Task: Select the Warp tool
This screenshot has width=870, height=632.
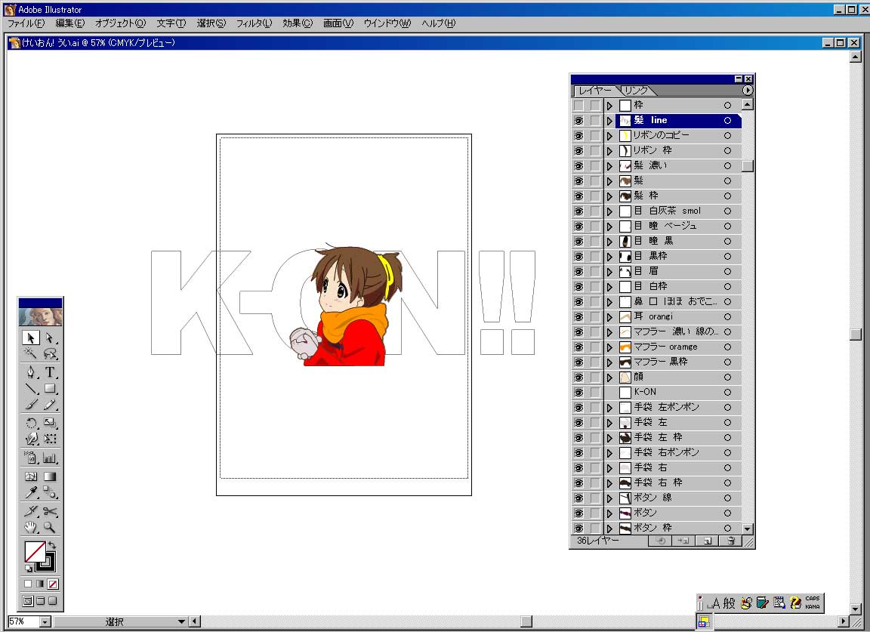Action: (x=31, y=439)
